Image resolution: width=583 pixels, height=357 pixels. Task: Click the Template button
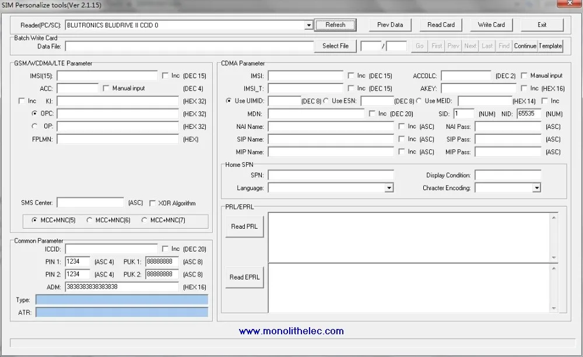point(551,45)
